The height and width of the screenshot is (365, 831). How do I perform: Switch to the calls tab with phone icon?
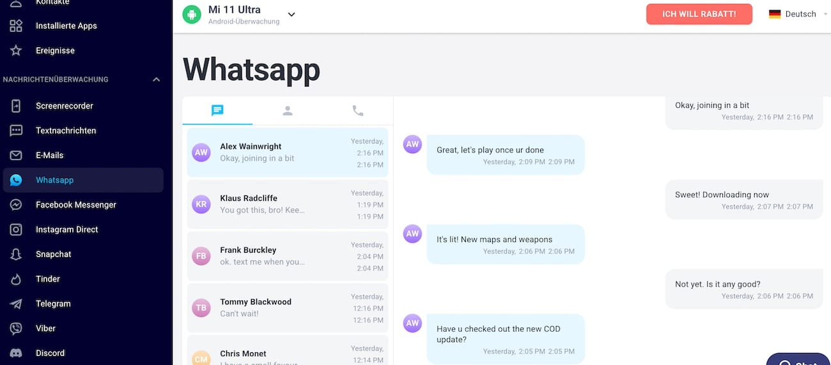point(358,110)
